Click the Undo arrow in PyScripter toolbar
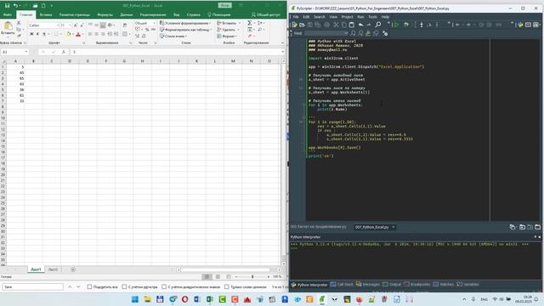Image resolution: width=544 pixels, height=306 pixels. (x=360, y=25)
